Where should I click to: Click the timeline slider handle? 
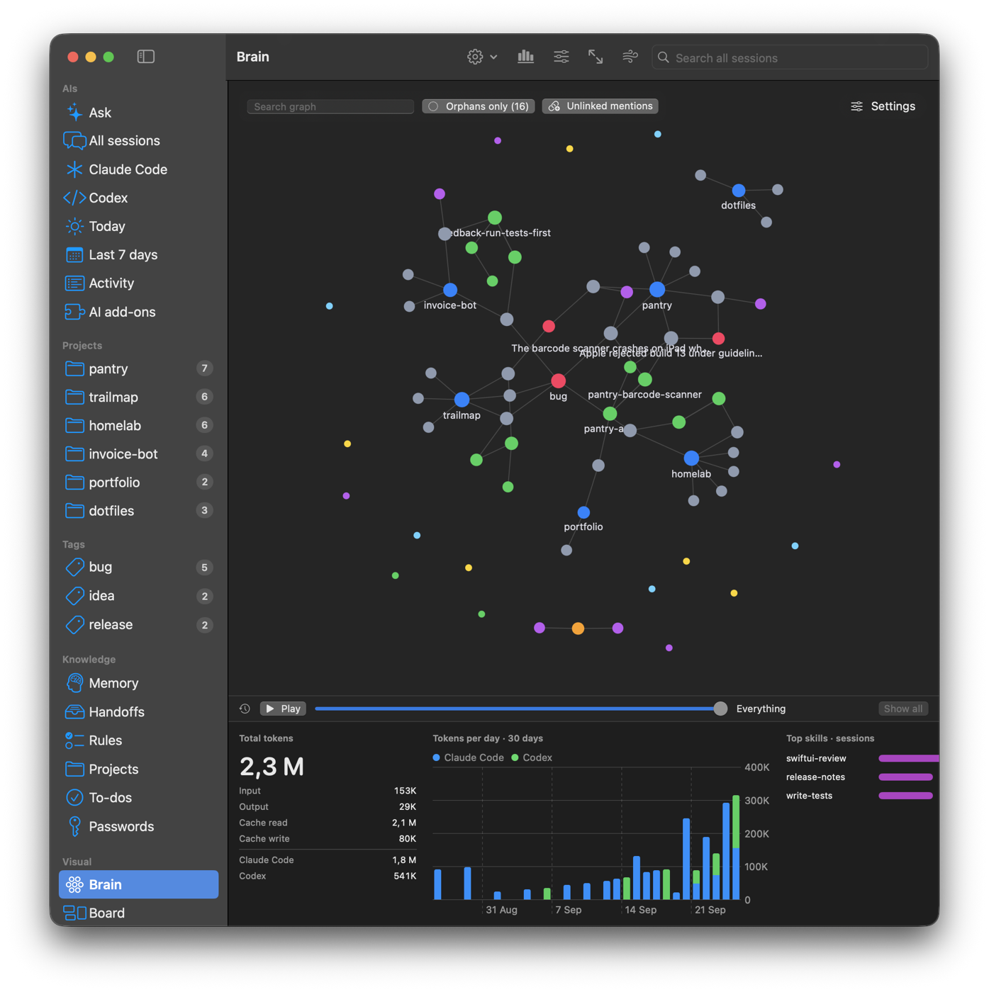[x=720, y=709]
